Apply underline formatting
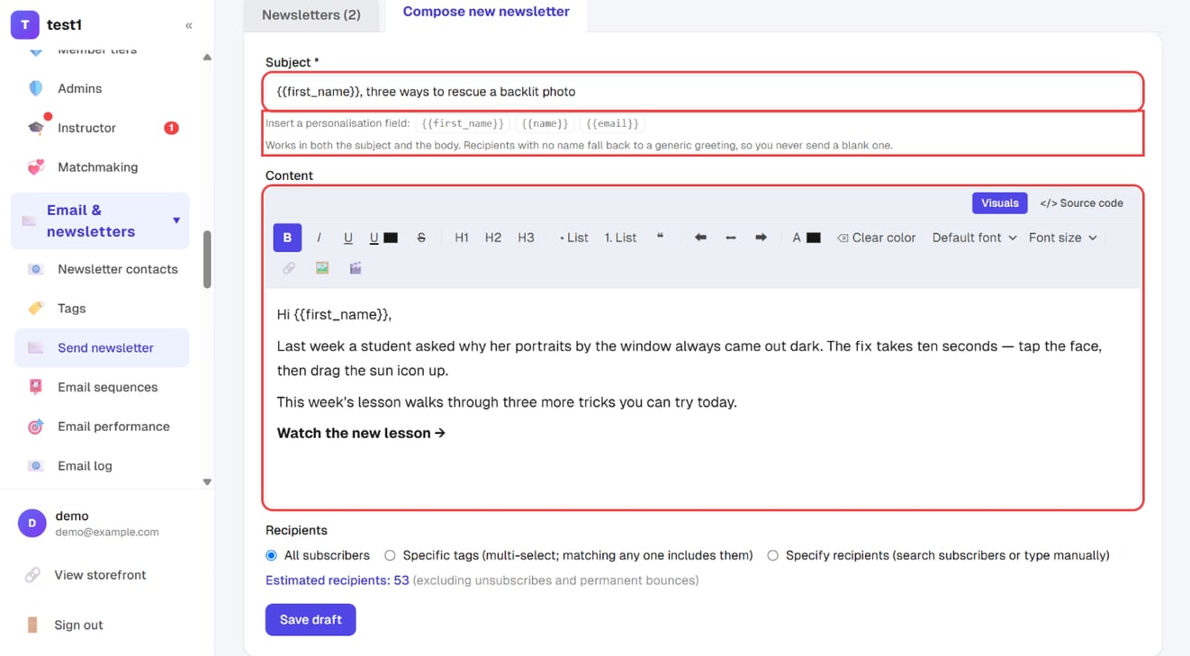Image resolution: width=1190 pixels, height=656 pixels. 348,238
